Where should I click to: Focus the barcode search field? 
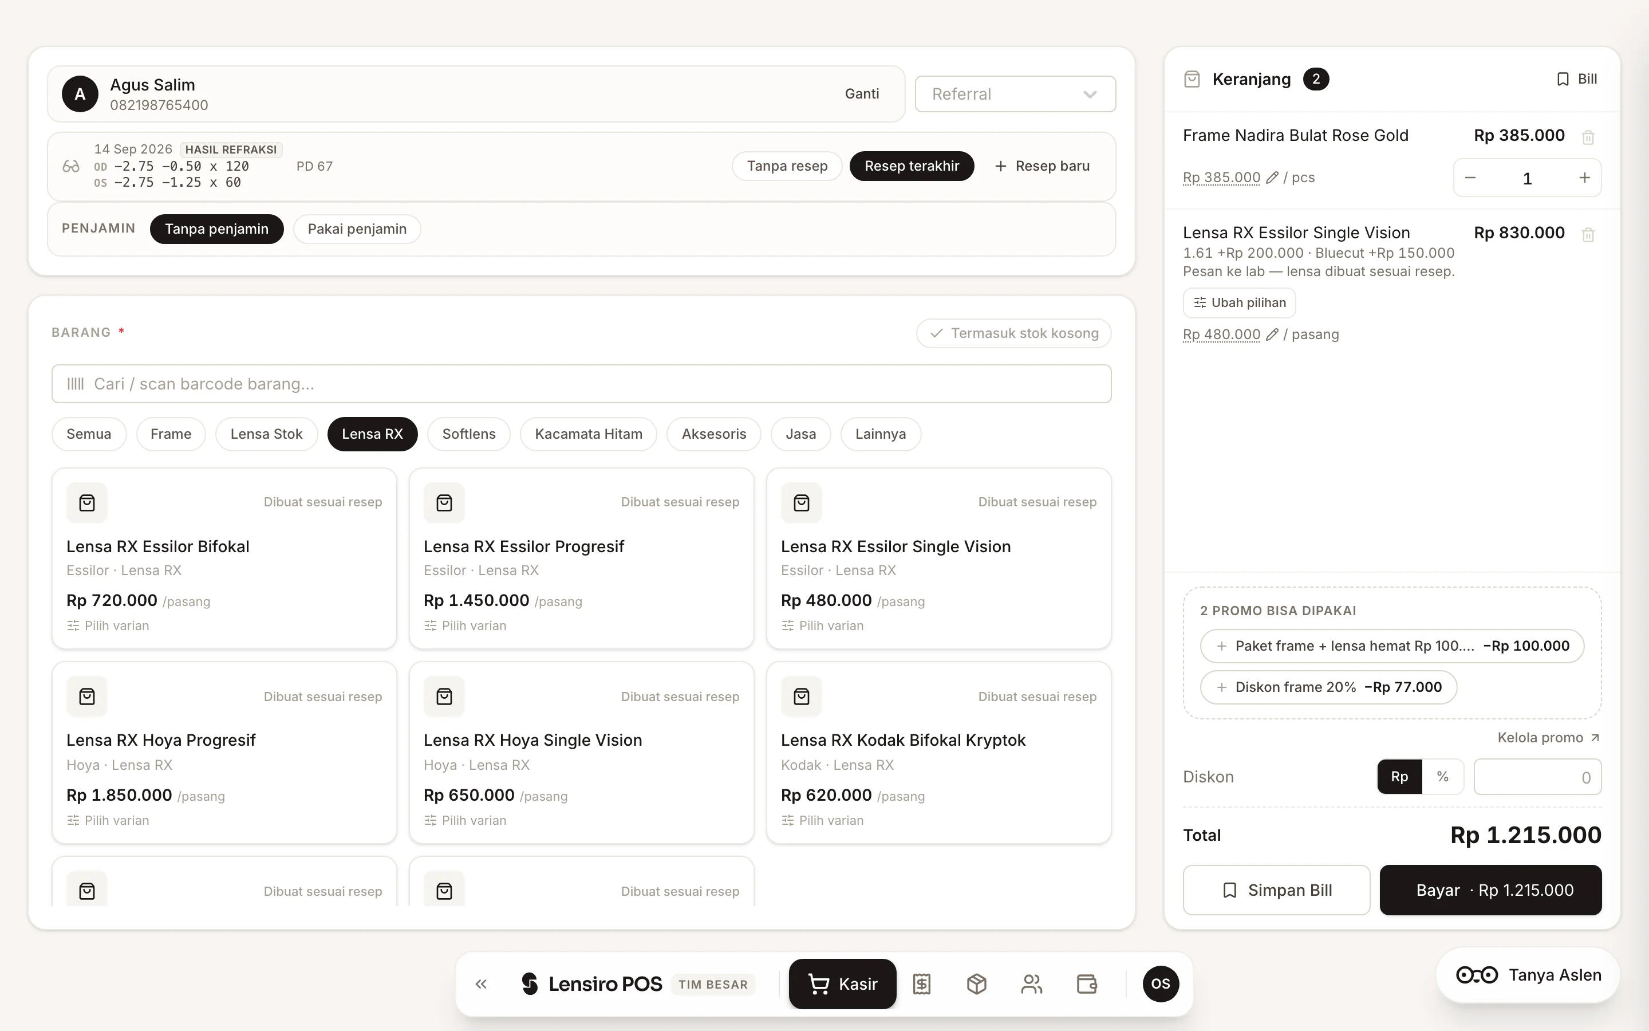point(581,384)
